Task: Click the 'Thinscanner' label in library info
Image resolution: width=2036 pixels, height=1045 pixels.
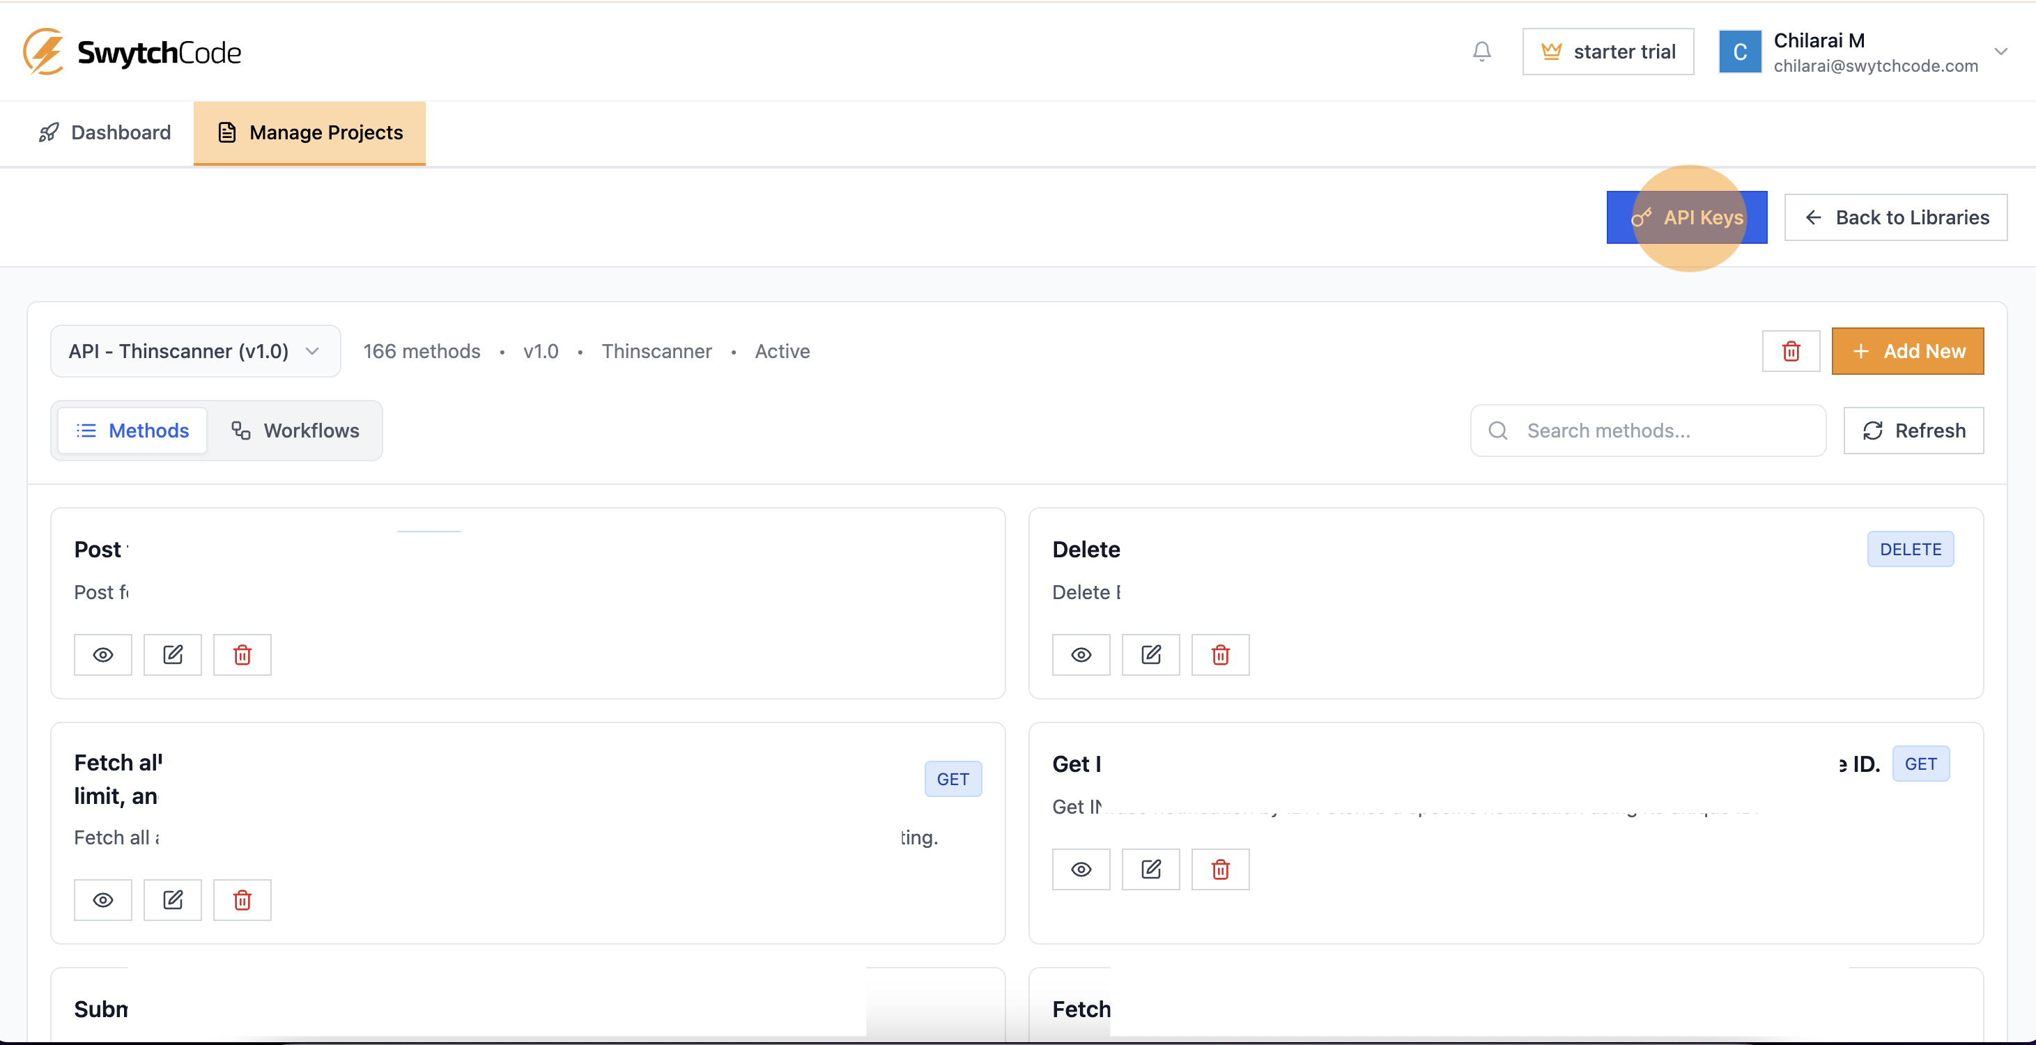Action: pos(656,351)
